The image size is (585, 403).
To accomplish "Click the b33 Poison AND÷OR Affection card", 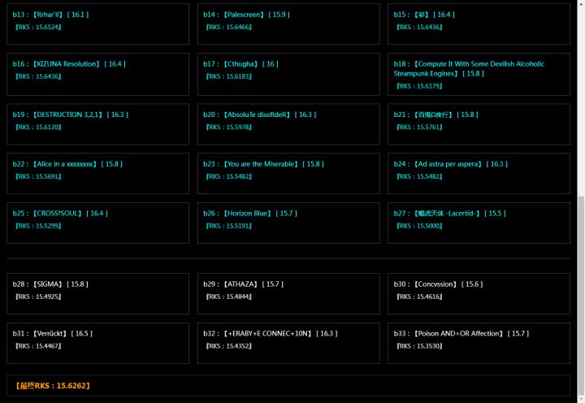I will [479, 344].
